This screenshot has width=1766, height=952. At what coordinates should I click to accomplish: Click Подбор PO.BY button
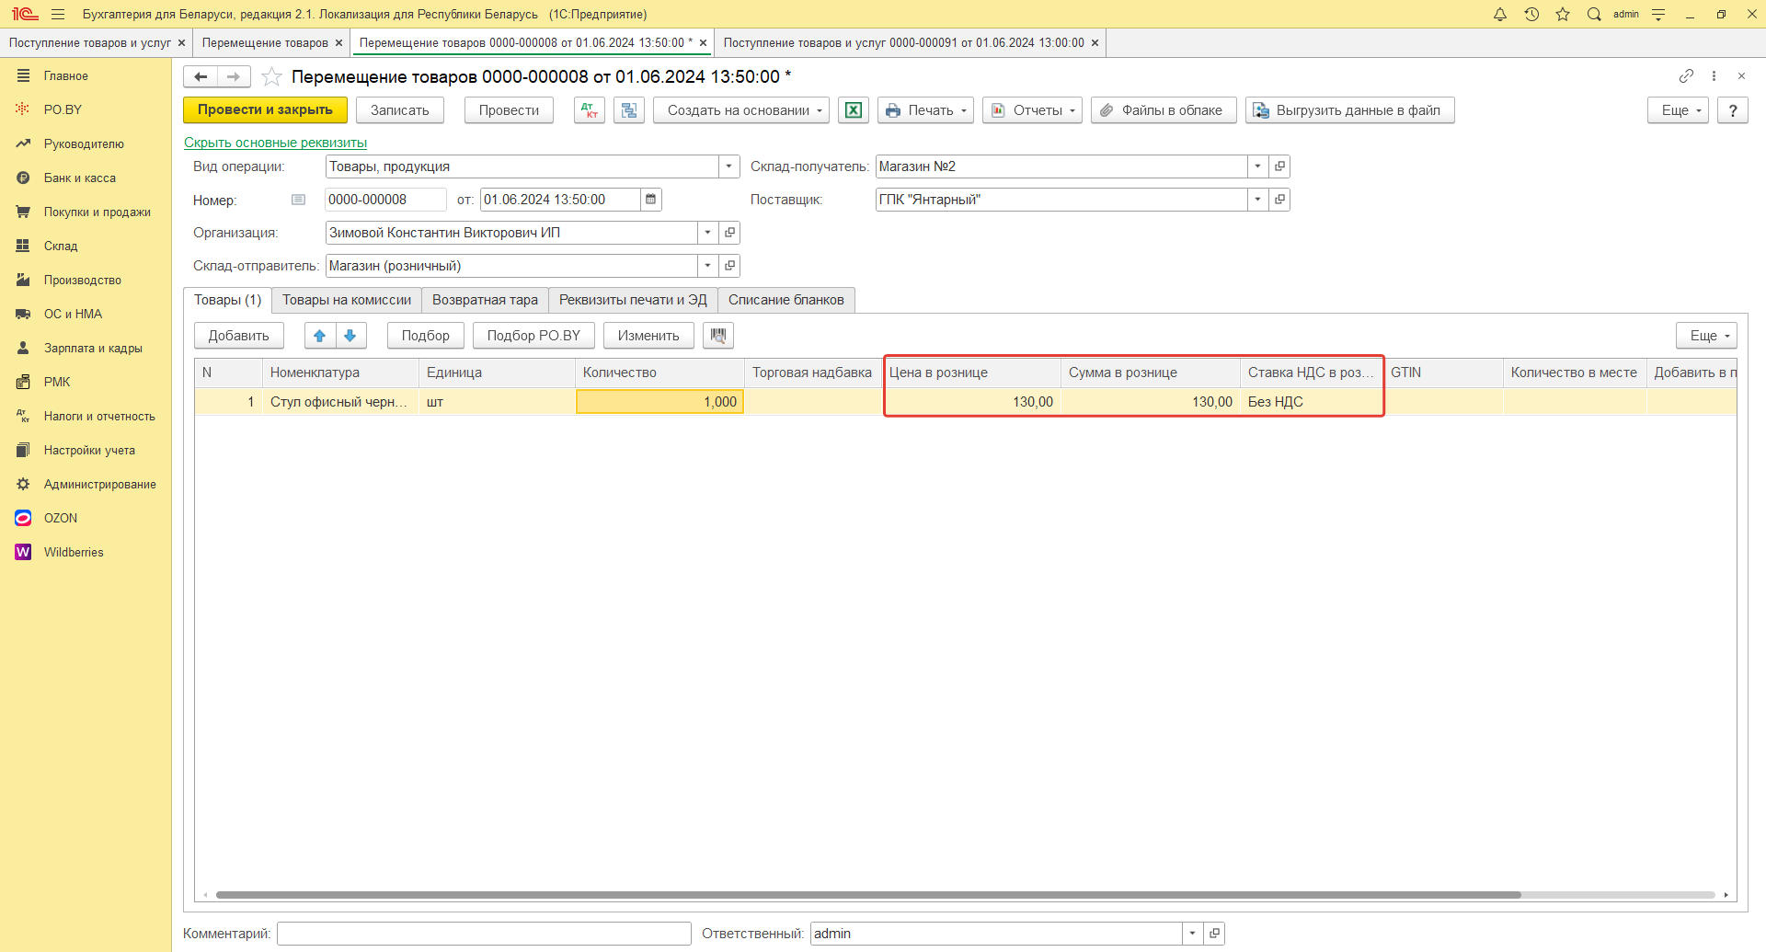pyautogui.click(x=533, y=336)
